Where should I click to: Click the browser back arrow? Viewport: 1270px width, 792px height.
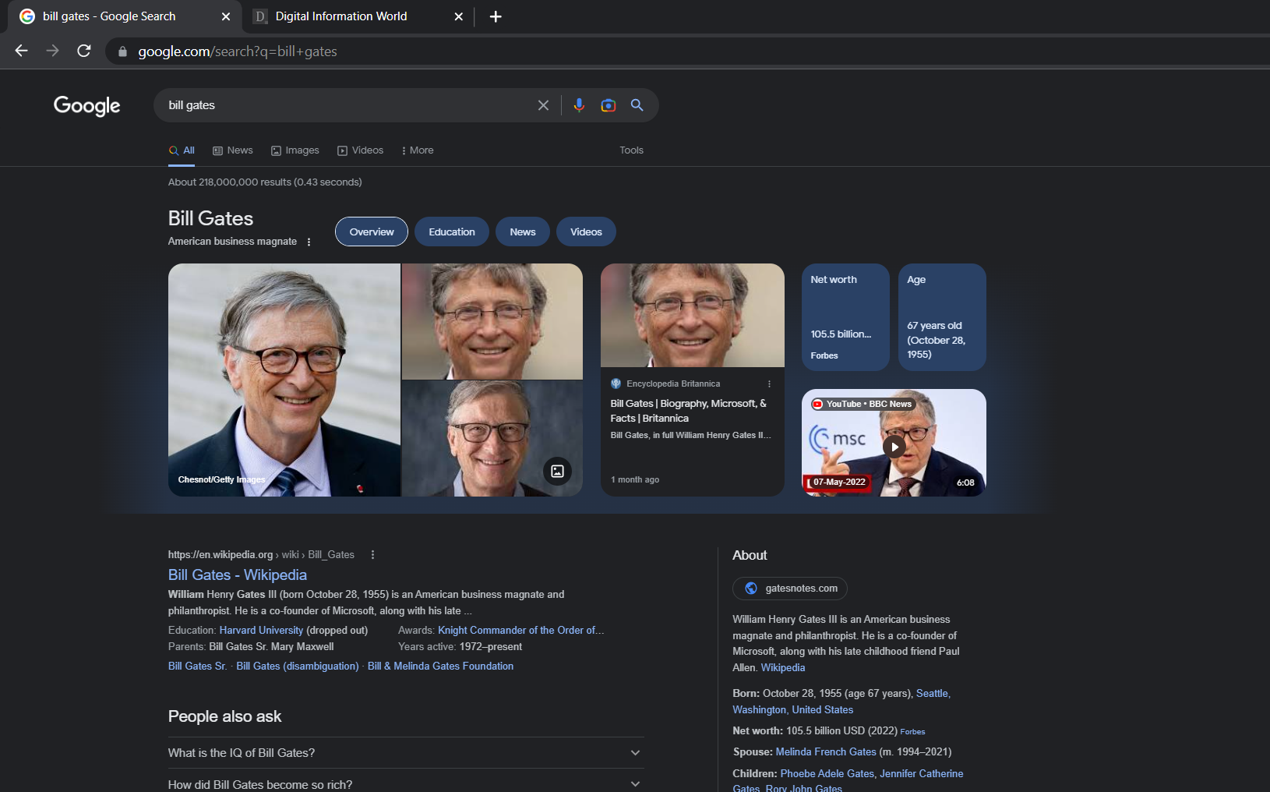coord(21,51)
